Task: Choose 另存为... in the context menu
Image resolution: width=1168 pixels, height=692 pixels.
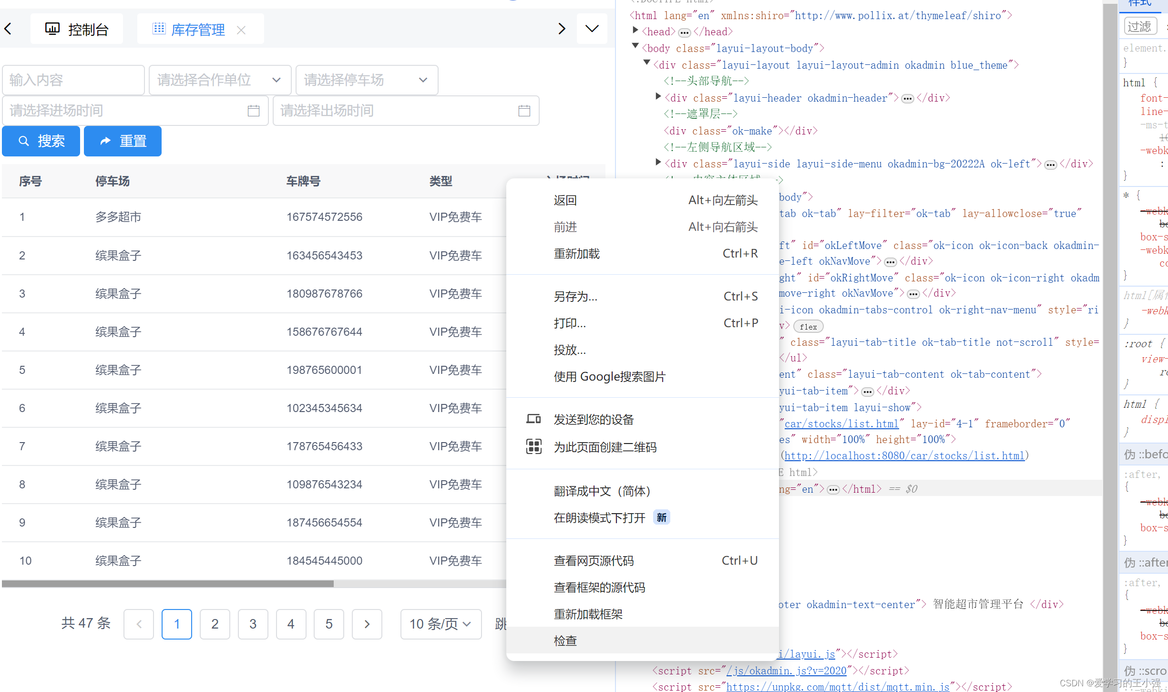Action: tap(643, 297)
